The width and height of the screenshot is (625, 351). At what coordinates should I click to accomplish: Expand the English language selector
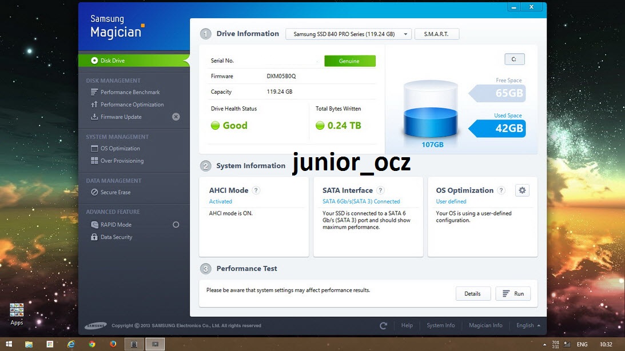[x=528, y=325]
